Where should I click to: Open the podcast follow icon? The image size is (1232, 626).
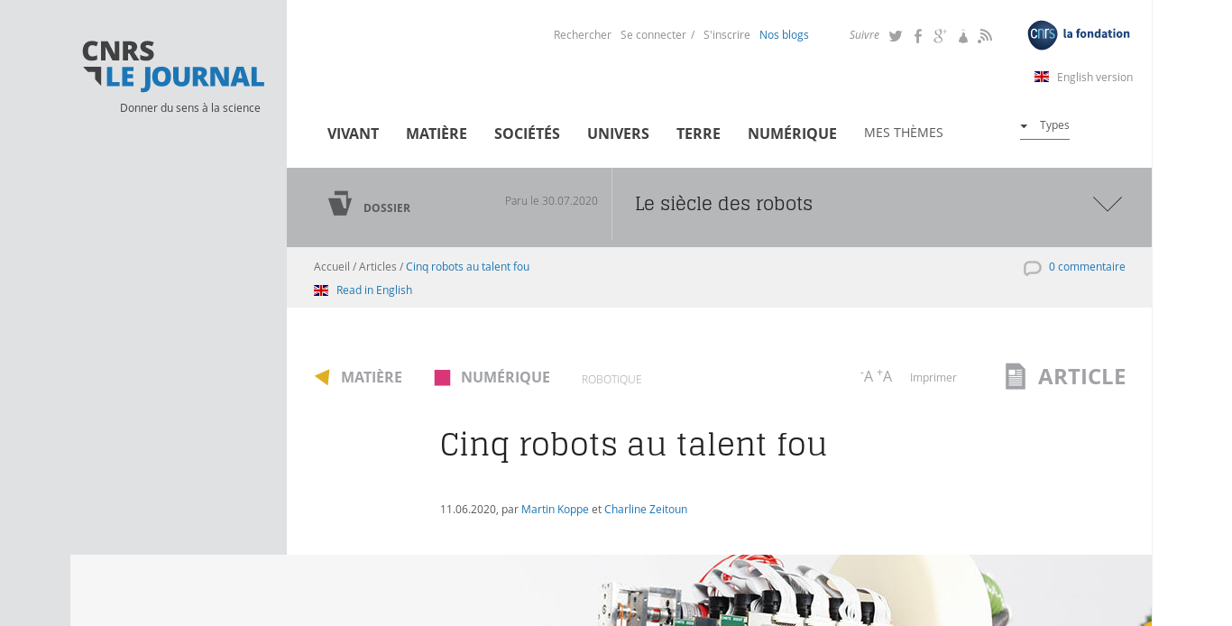963,36
